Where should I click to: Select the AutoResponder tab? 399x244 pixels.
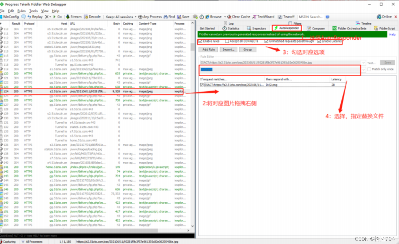click(x=287, y=28)
